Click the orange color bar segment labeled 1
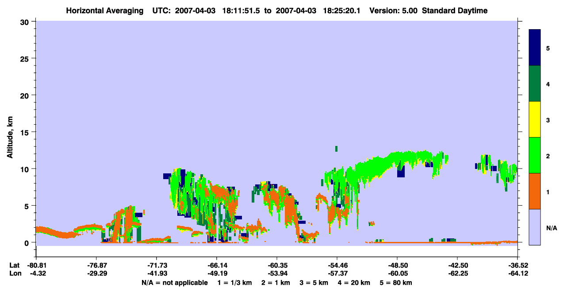 (x=535, y=191)
